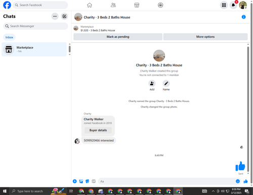Open the Groups icon in top navigation
This screenshot has width=253, height=195.
pos(160,5)
